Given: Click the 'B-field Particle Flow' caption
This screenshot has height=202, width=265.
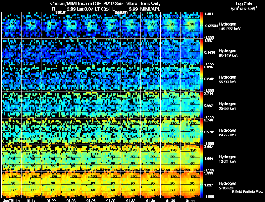Looking at the screenshot, I should click(247, 192).
